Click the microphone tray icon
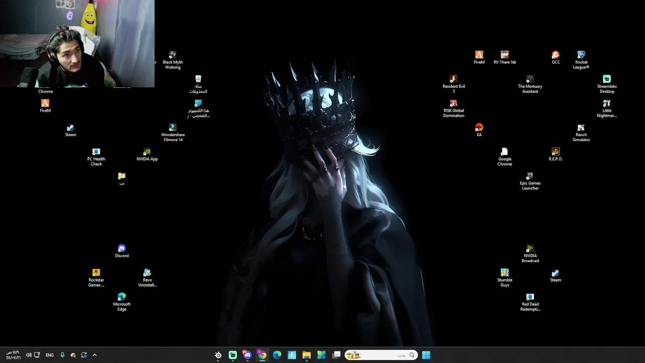 tap(62, 355)
